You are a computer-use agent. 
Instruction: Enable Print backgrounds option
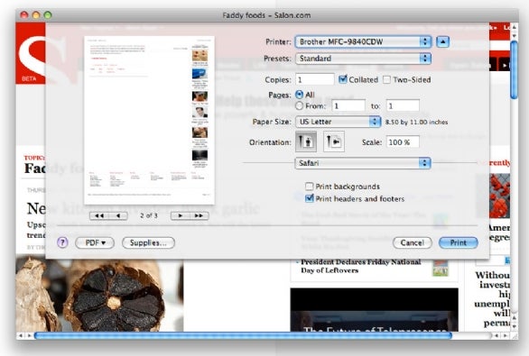309,187
